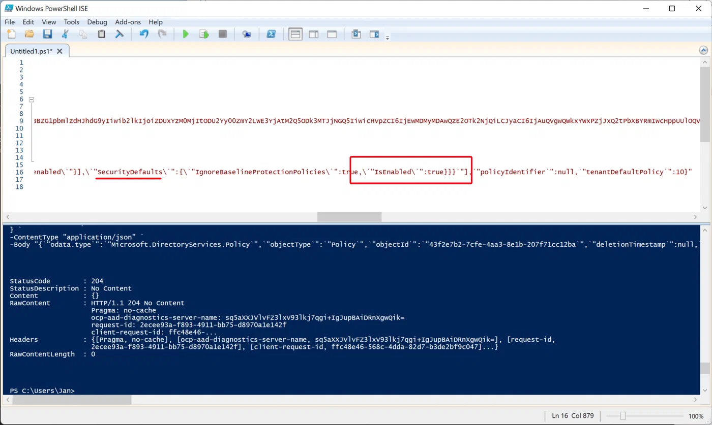Stop Operation using the square stop icon
This screenshot has width=712, height=425.
222,34
